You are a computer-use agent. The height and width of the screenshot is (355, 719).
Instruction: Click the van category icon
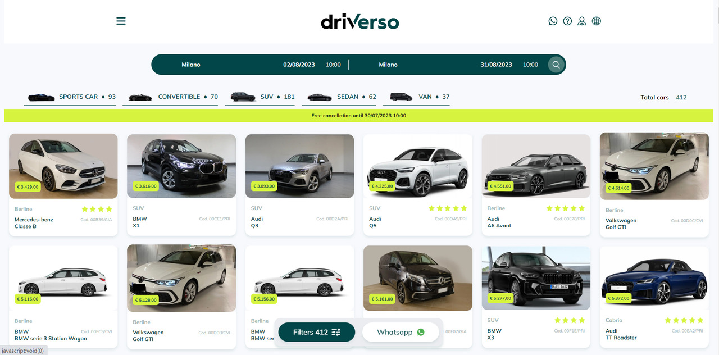point(401,97)
